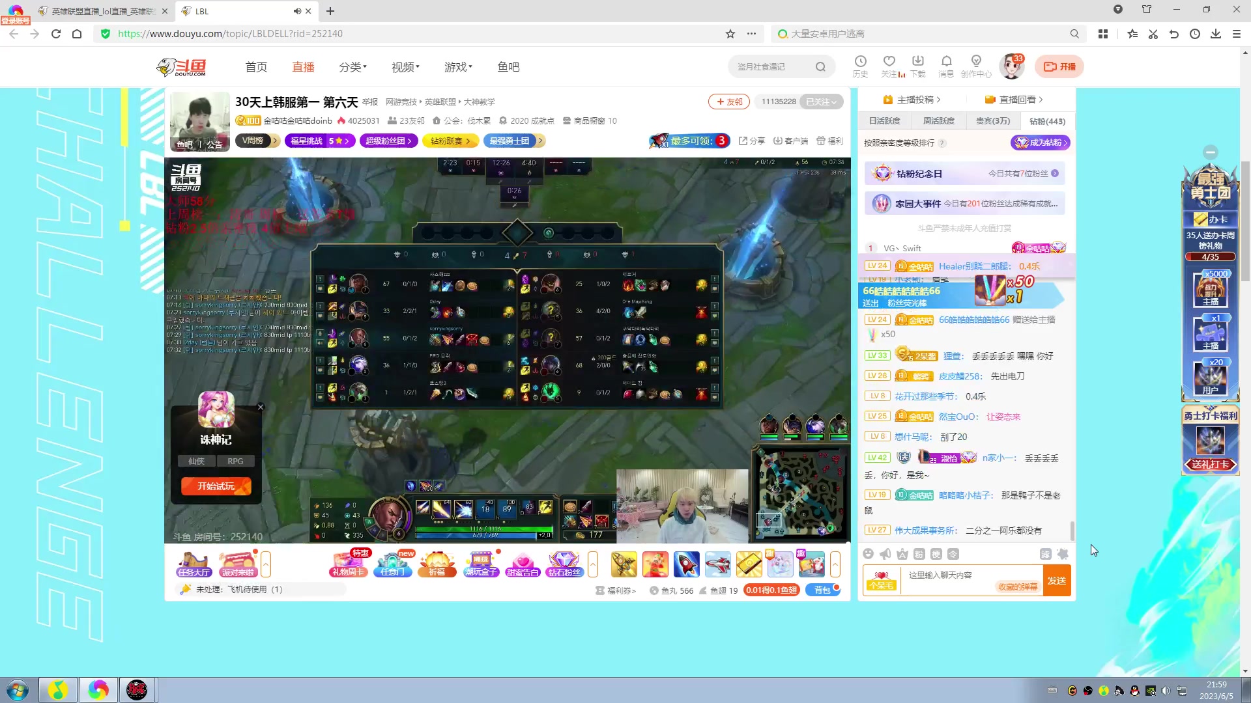
Task: Switch to 日活跃度 tab
Action: 884,121
